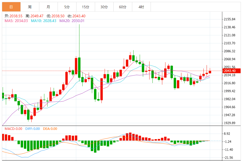Click the MA5: 2034.03 indicator label
This screenshot has height=161, width=243.
16,21
